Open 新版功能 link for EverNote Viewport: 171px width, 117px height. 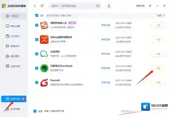[106, 68]
